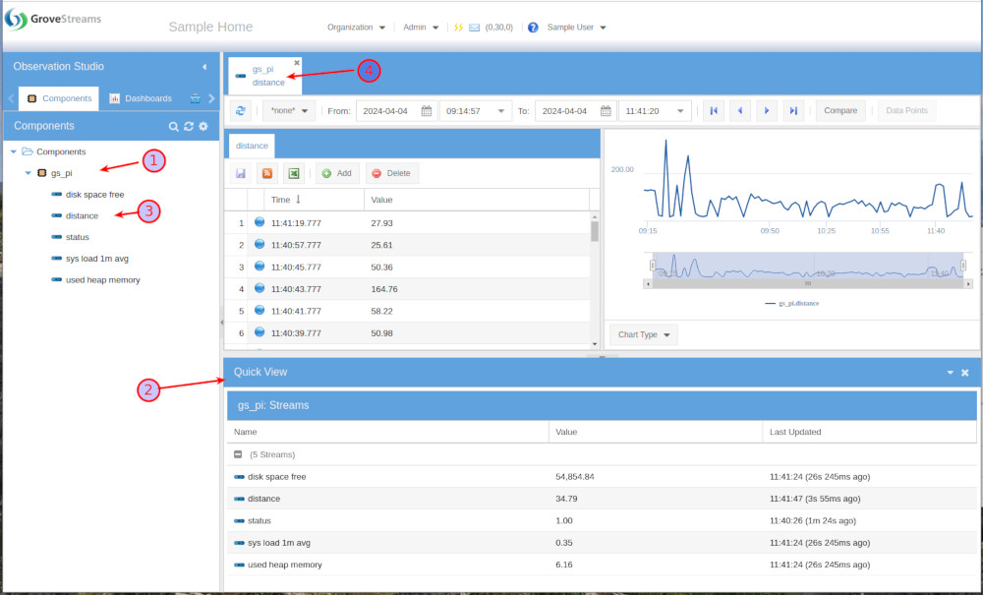Jump to the latest data with the last-page arrow
This screenshot has height=595, width=983.
tap(793, 110)
